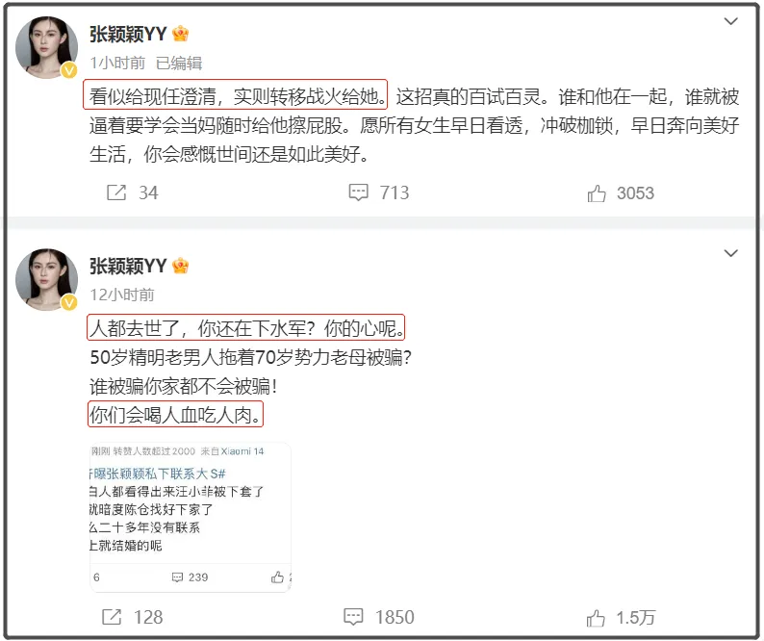The width and height of the screenshot is (764, 641).
Task: Open the embedded screenshot image in the second post
Action: (x=191, y=517)
